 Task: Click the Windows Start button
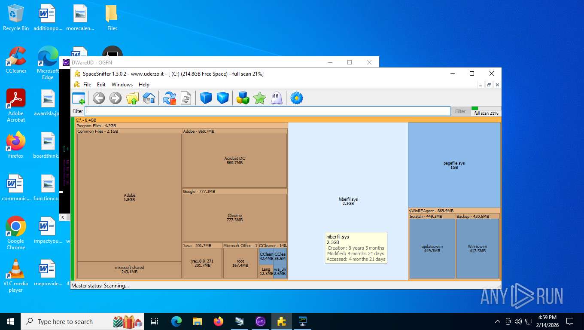[10, 321]
